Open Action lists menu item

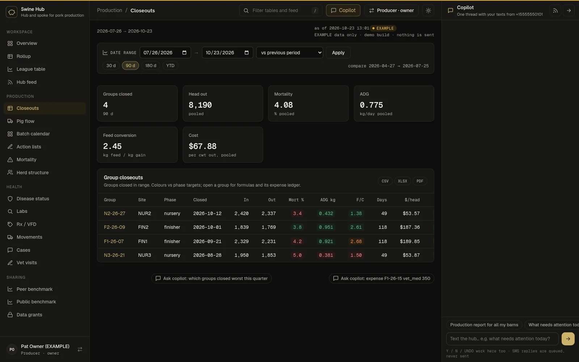pyautogui.click(x=45, y=147)
